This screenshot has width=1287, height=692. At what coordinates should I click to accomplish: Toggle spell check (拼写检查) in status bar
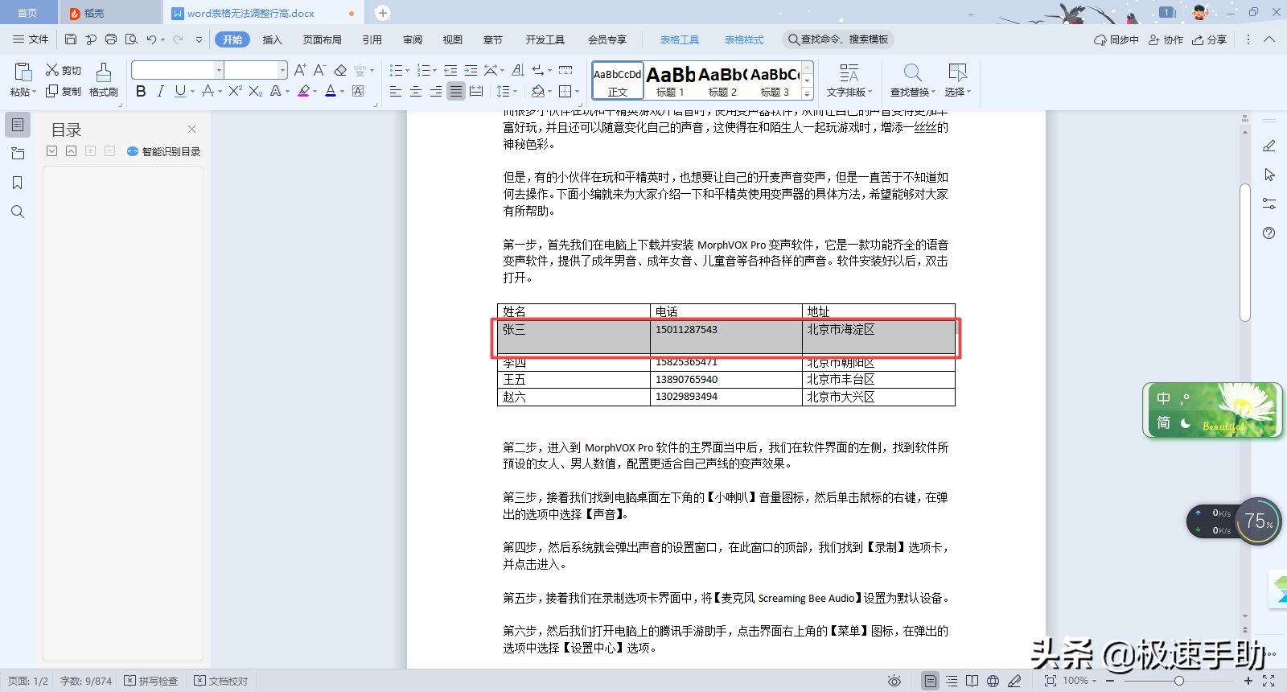click(150, 681)
